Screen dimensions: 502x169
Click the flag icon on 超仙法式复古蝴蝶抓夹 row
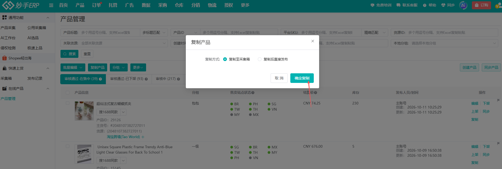498,100
